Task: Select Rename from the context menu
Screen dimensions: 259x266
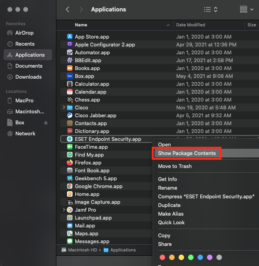Action: (168, 188)
